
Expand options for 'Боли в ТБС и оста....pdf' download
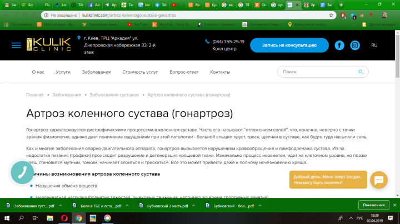pyautogui.click(x=127, y=206)
